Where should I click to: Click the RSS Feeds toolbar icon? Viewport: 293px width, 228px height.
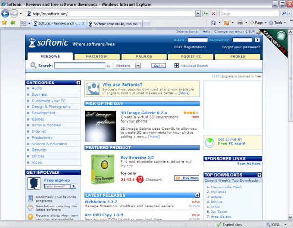coord(227,23)
